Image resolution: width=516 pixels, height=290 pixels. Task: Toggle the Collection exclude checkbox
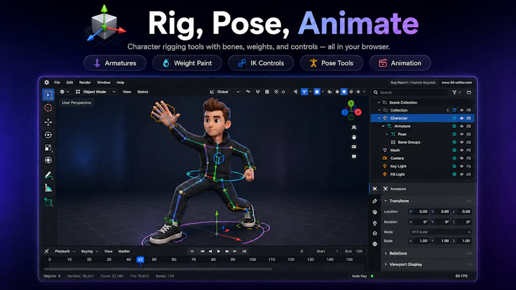click(x=455, y=110)
